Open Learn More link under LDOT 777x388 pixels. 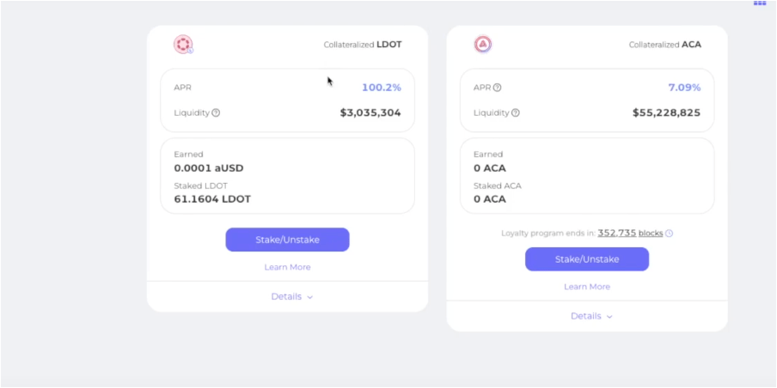pos(287,268)
